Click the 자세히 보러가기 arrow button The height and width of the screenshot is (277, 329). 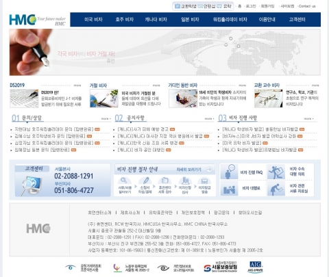209,170
